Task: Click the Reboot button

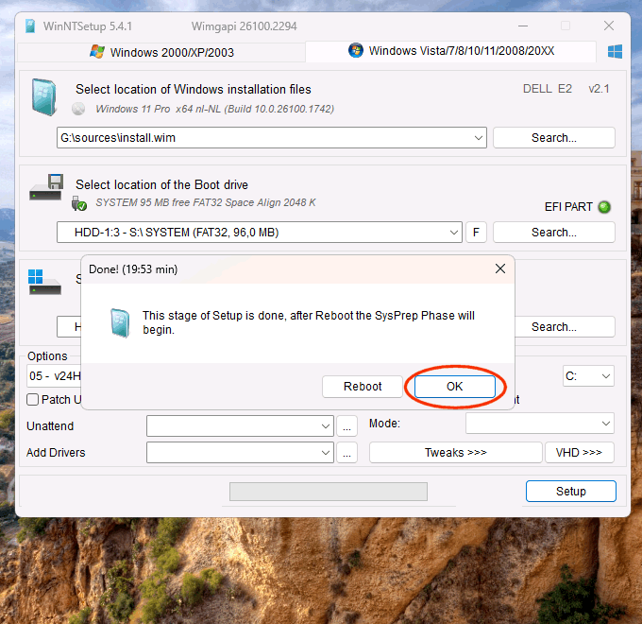Action: pyautogui.click(x=363, y=386)
